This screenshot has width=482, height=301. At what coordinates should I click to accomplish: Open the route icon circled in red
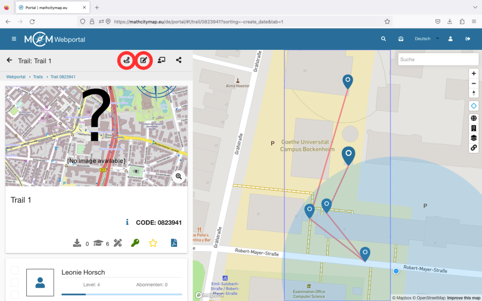pos(126,61)
